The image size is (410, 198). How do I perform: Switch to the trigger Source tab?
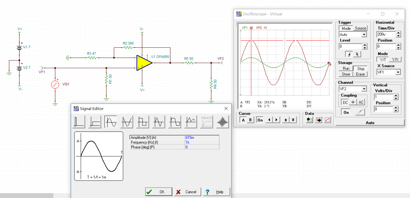[360, 28]
